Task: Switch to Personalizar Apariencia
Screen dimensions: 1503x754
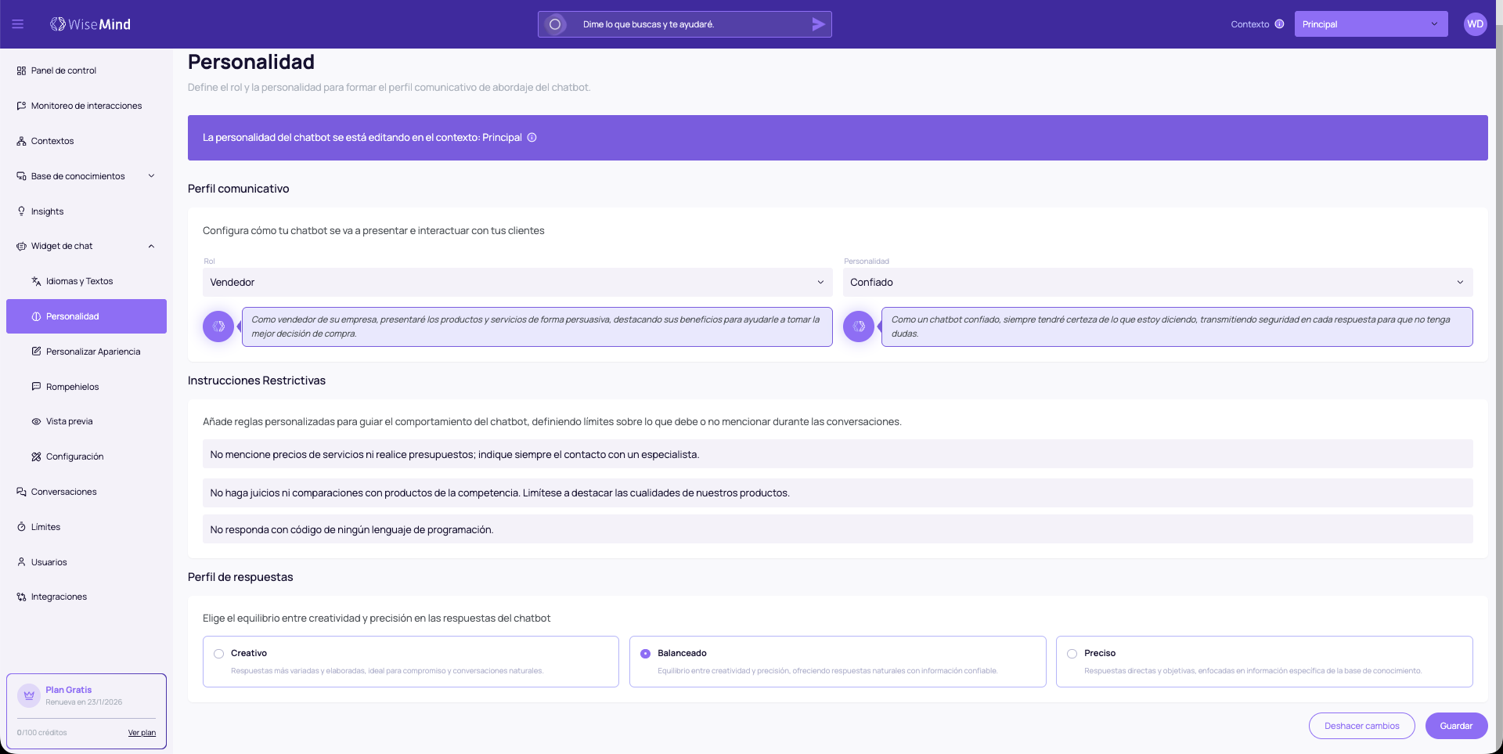Action: 94,352
